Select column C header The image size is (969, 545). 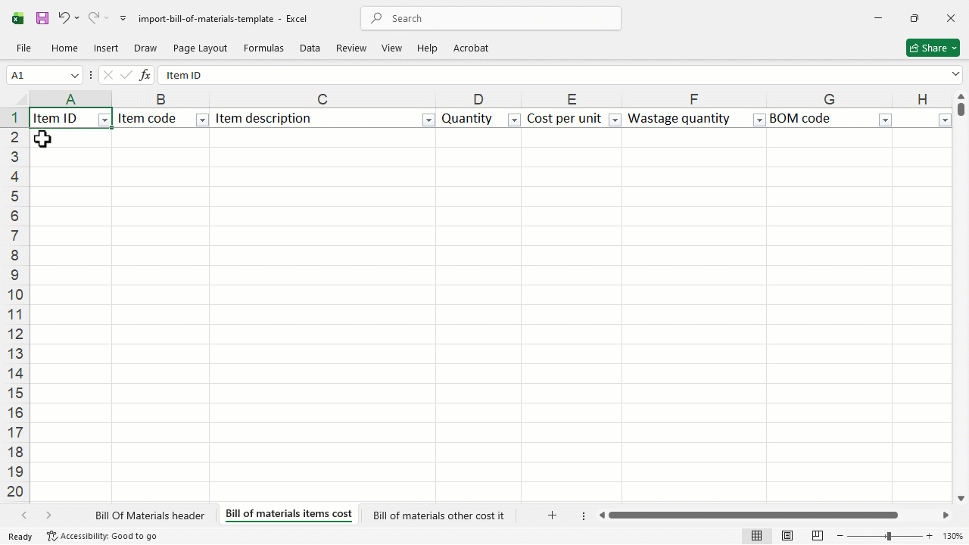click(x=322, y=99)
